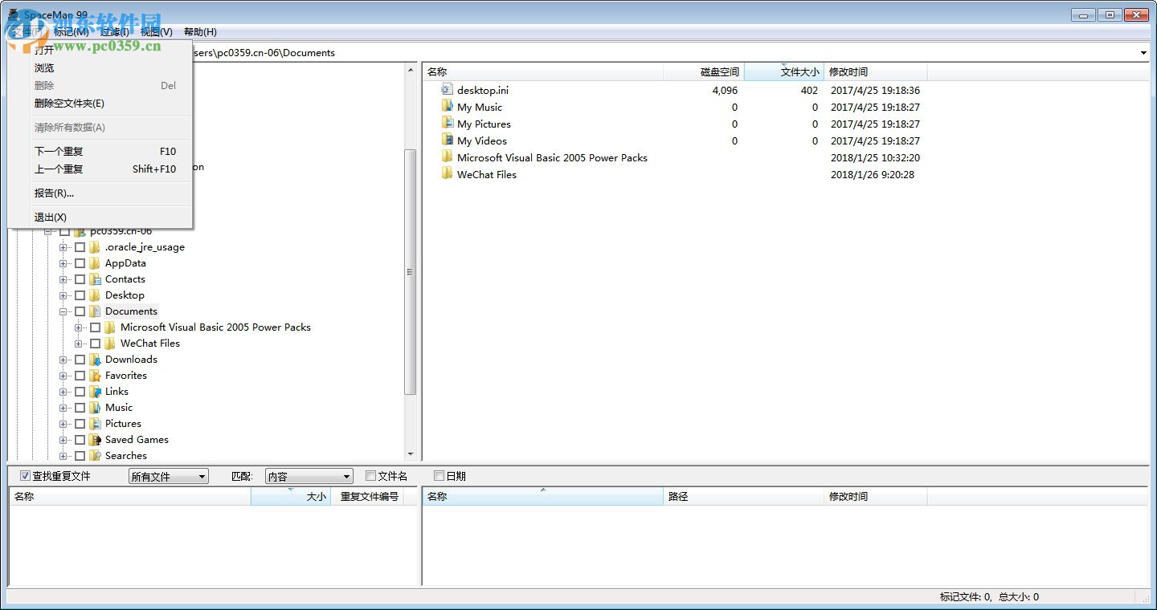
Task: Click the Desktop folder icon in tree
Action: pyautogui.click(x=95, y=295)
